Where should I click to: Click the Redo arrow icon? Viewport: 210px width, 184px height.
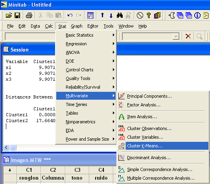point(79,15)
